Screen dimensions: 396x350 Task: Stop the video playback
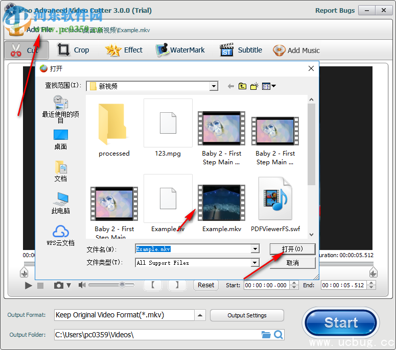[40, 285]
